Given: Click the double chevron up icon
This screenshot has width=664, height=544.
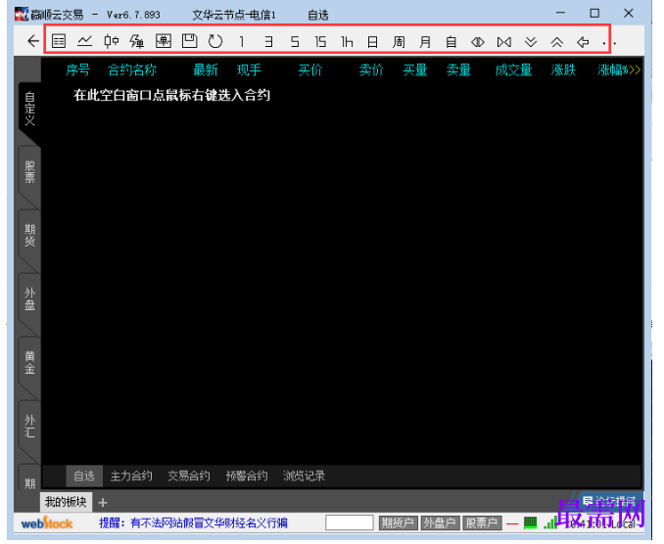Looking at the screenshot, I should pos(556,42).
